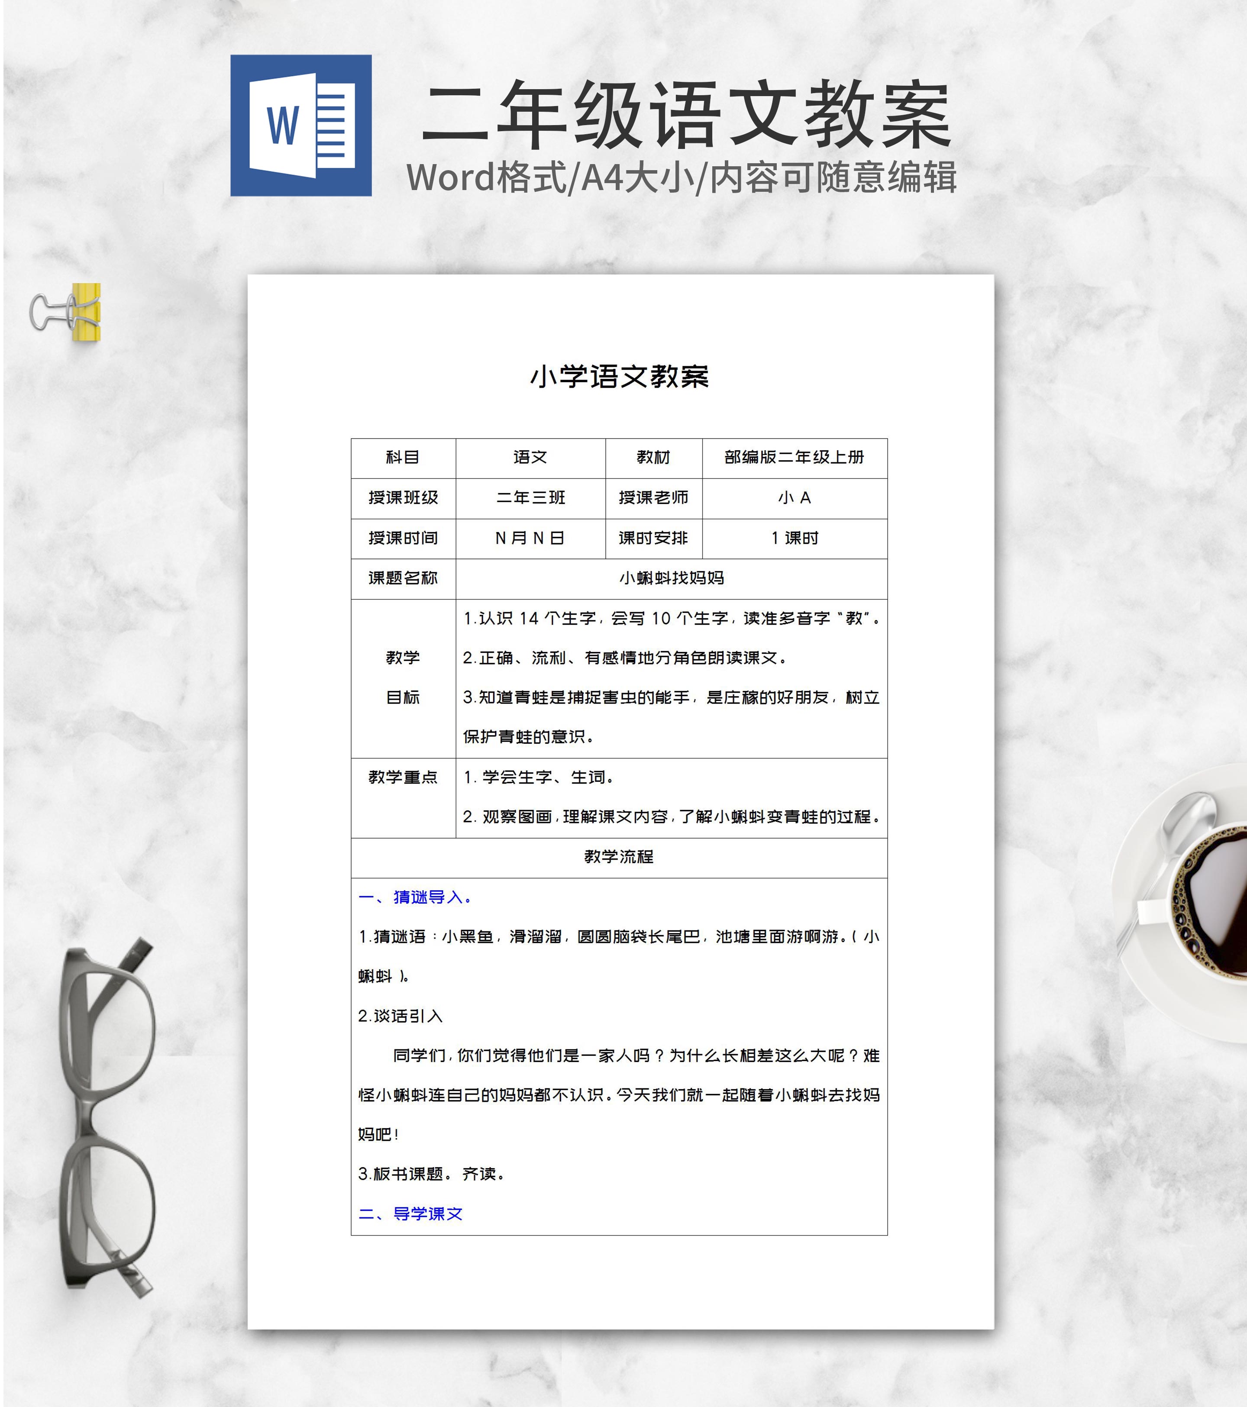Screen dimensions: 1247x1407
Task: Click the blue 一、猜谜导入 heading
Action: [415, 897]
